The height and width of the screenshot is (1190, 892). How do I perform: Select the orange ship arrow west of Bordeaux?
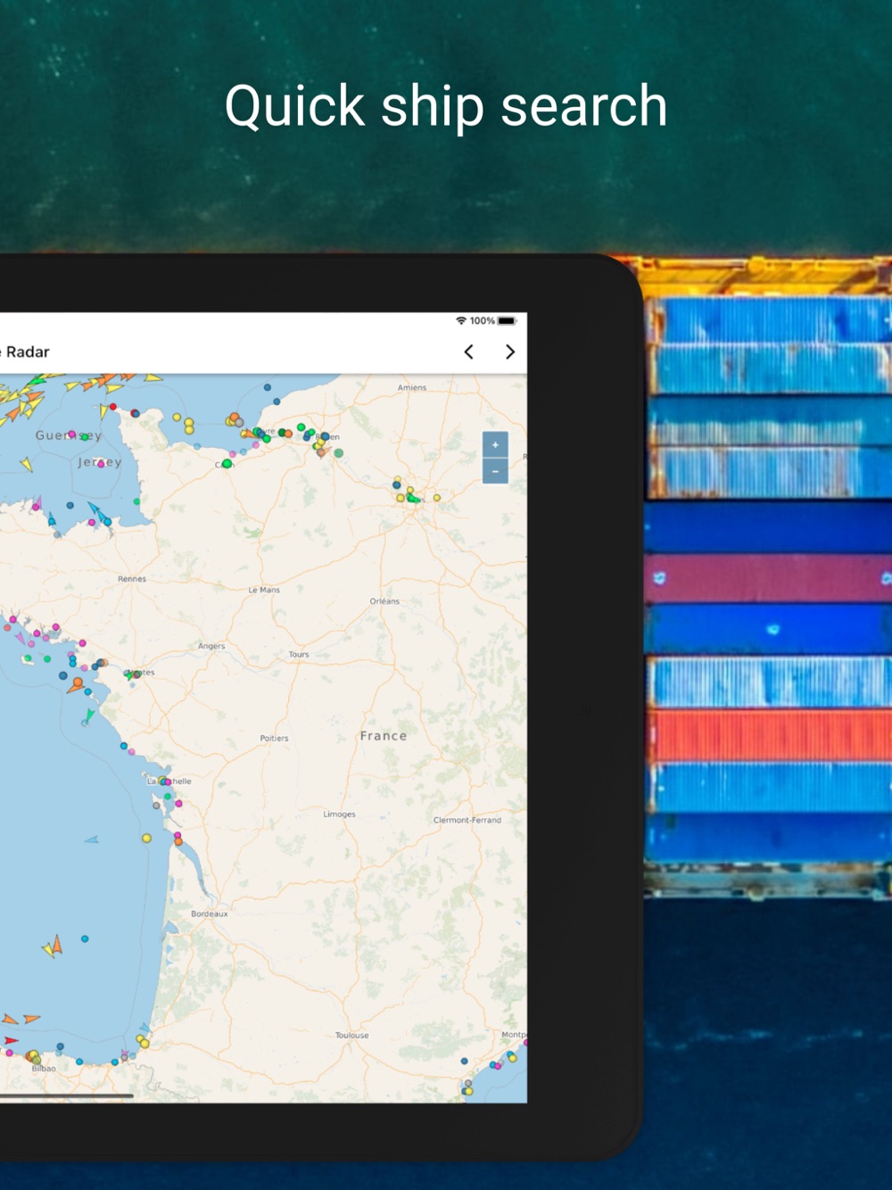tap(58, 944)
